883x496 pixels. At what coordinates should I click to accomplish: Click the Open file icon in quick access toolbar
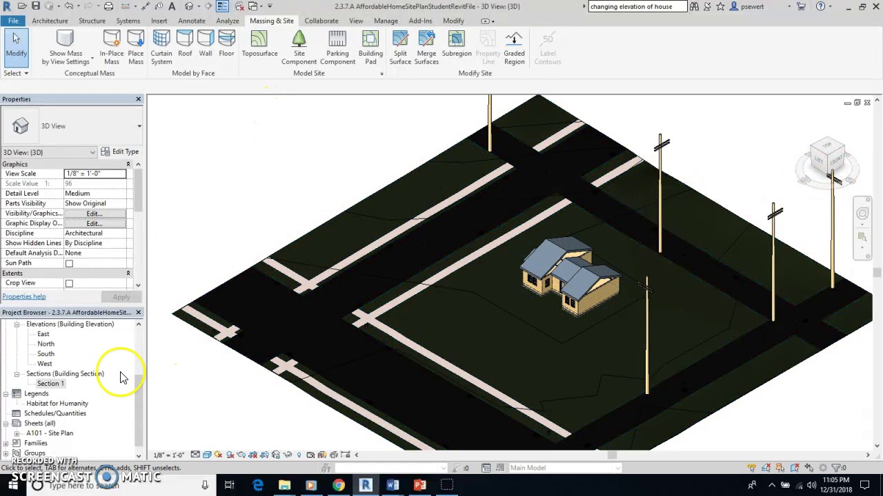[x=22, y=6]
